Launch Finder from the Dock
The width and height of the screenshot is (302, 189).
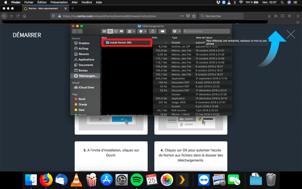pos(31,180)
